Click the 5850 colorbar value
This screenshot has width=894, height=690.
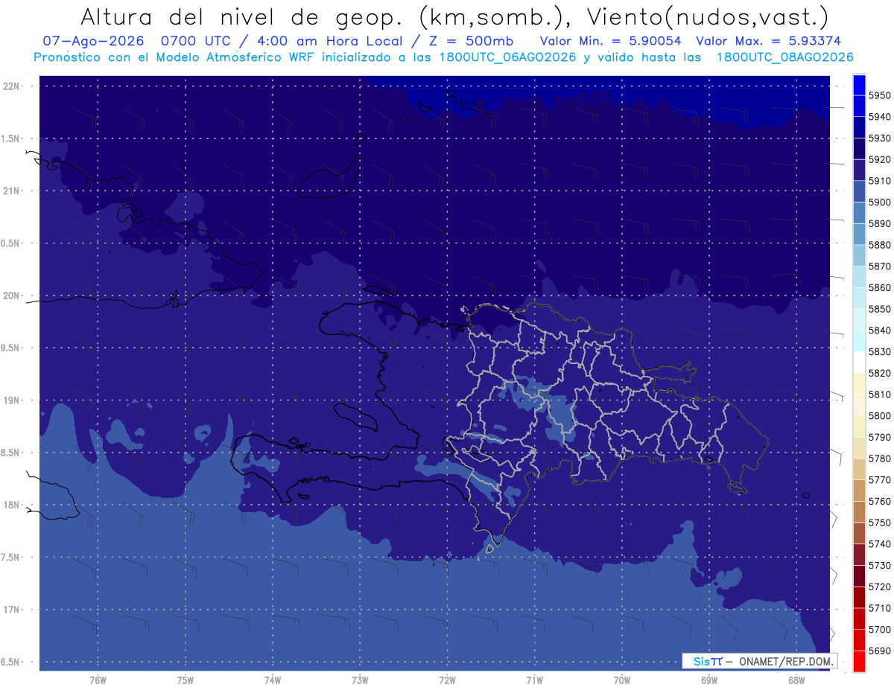pos(879,309)
